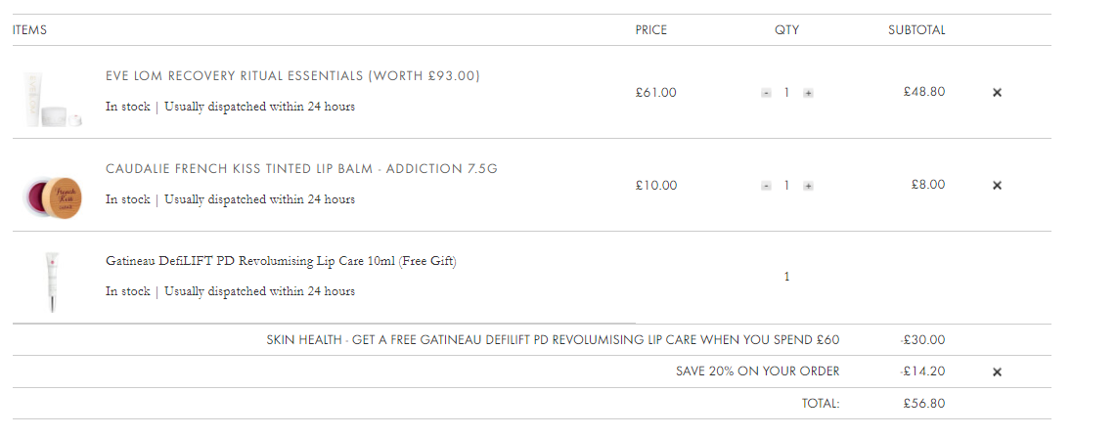This screenshot has width=1117, height=436.
Task: Open Caudalie French Kiss tin thumbnail
Action: [x=53, y=198]
